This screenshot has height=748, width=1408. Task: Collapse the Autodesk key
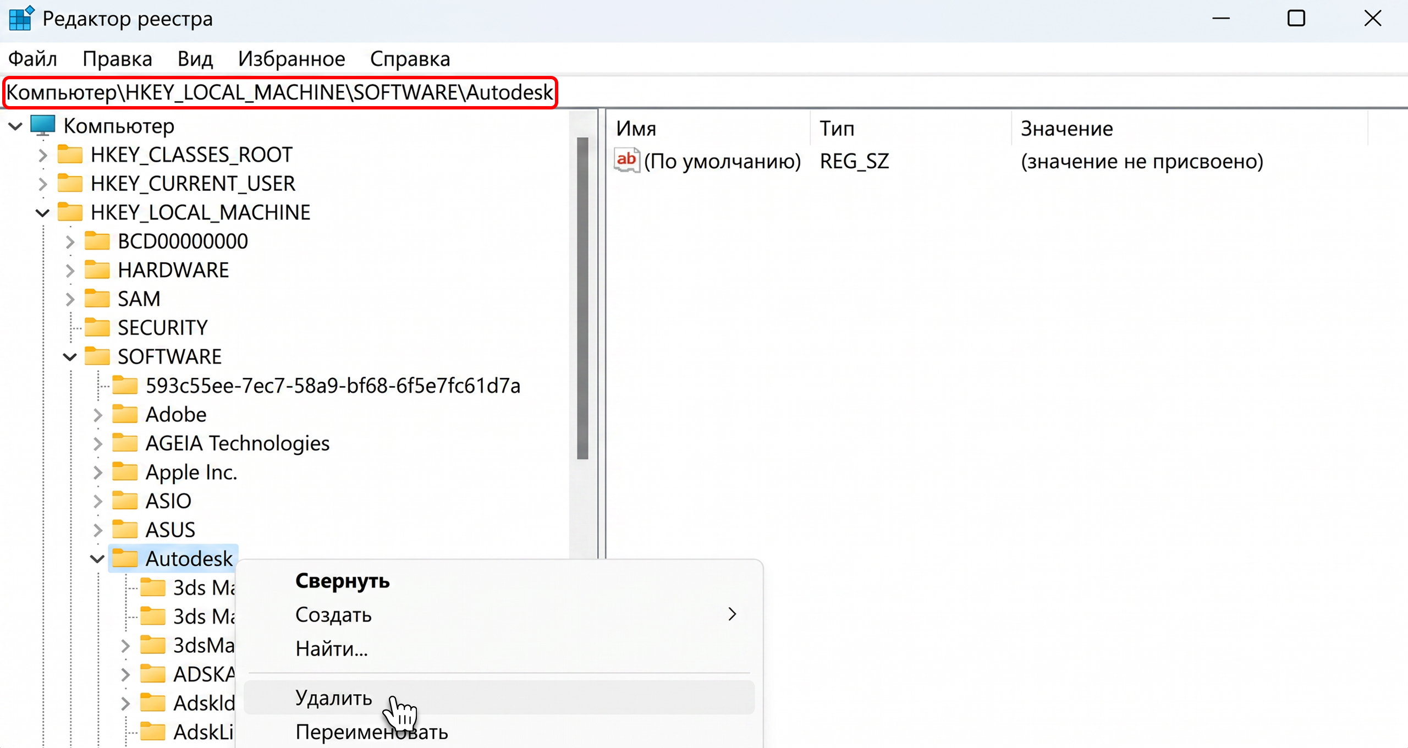tap(97, 559)
